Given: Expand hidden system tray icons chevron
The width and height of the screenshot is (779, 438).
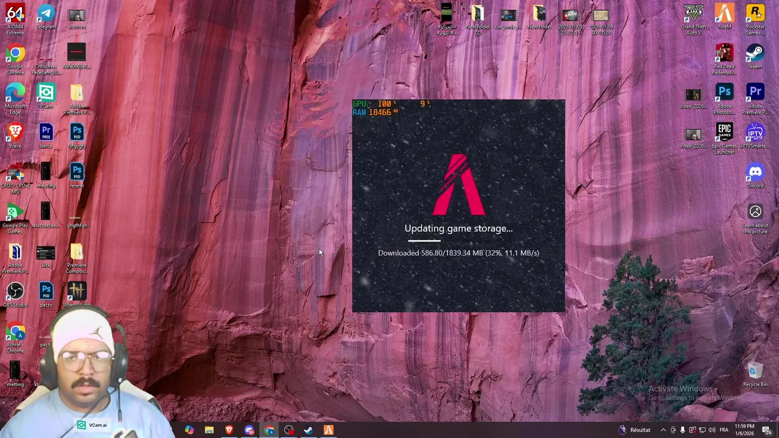Looking at the screenshot, I should [x=663, y=430].
